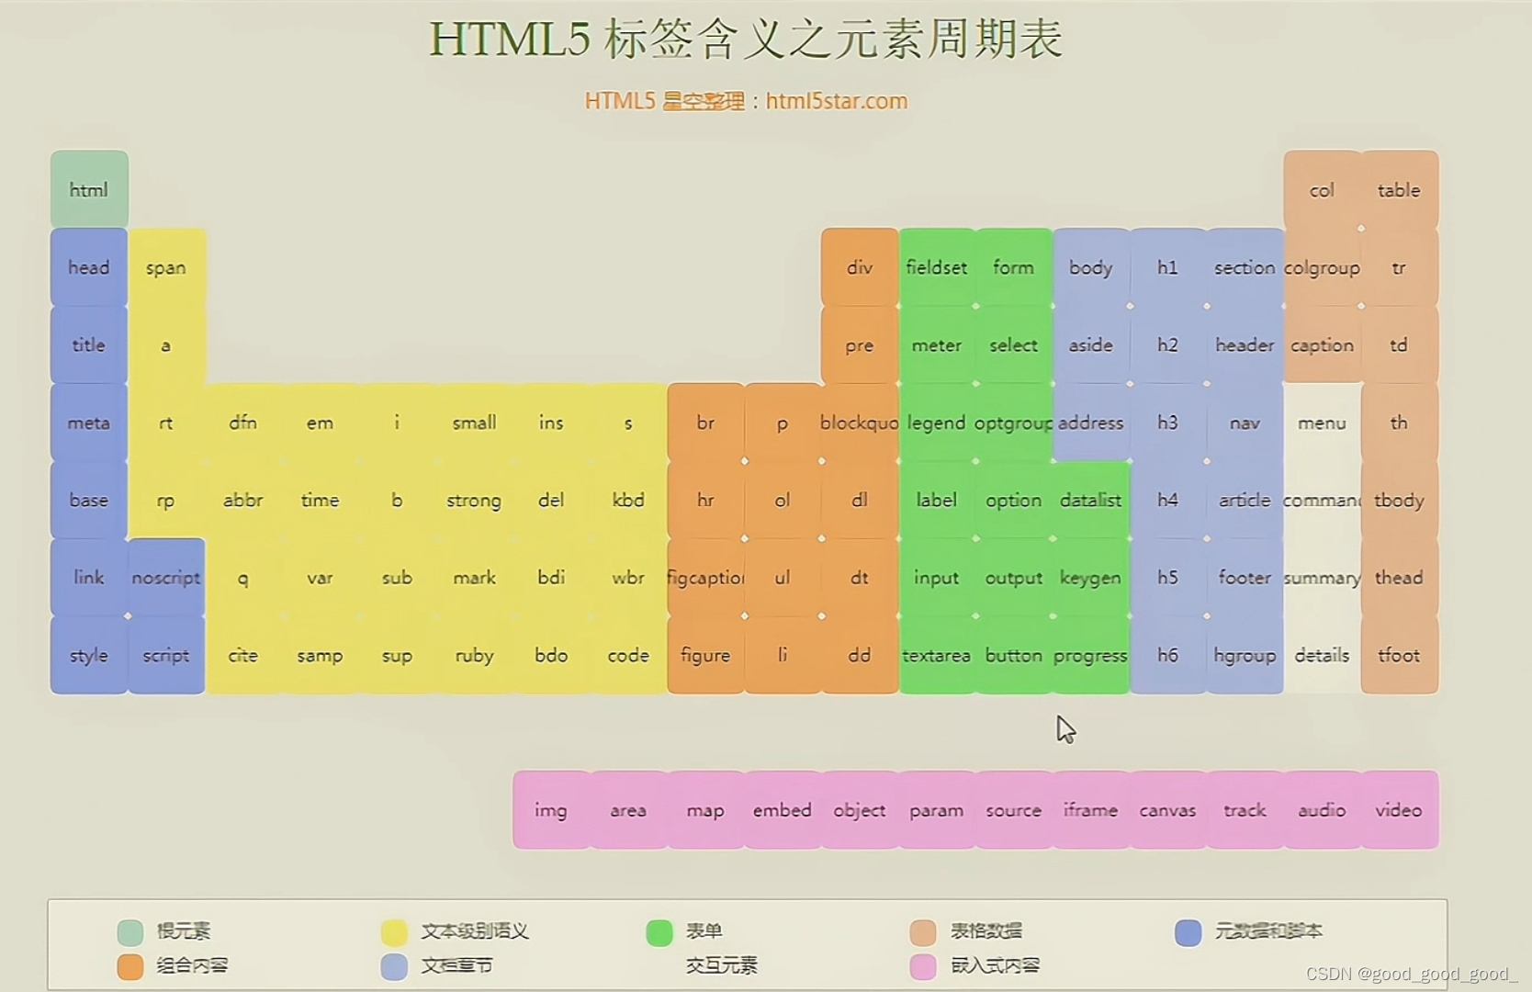Click the span tile
The width and height of the screenshot is (1532, 992).
click(x=166, y=267)
